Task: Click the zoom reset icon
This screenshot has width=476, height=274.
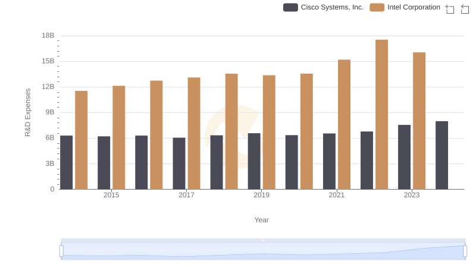Action: coord(465,9)
